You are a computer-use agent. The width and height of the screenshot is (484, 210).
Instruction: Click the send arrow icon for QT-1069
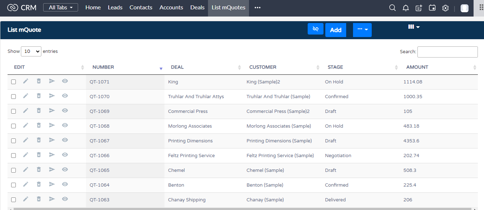pos(52,111)
